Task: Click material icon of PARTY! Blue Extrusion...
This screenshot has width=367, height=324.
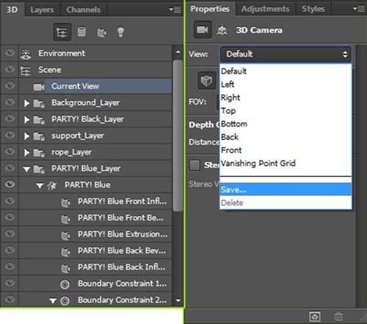Action: [65, 235]
